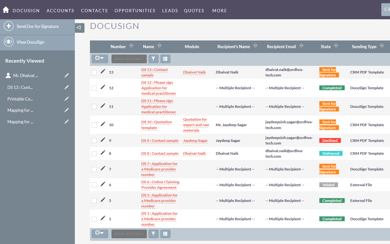Check the box for row 8
The width and height of the screenshot is (390, 244).
(94, 154)
